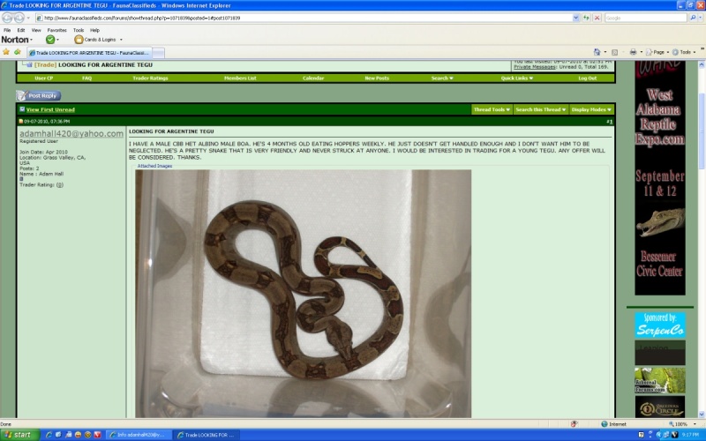706x441 pixels.
Task: Switch to Trade LOOKING FOR taskbar window
Action: pos(207,435)
